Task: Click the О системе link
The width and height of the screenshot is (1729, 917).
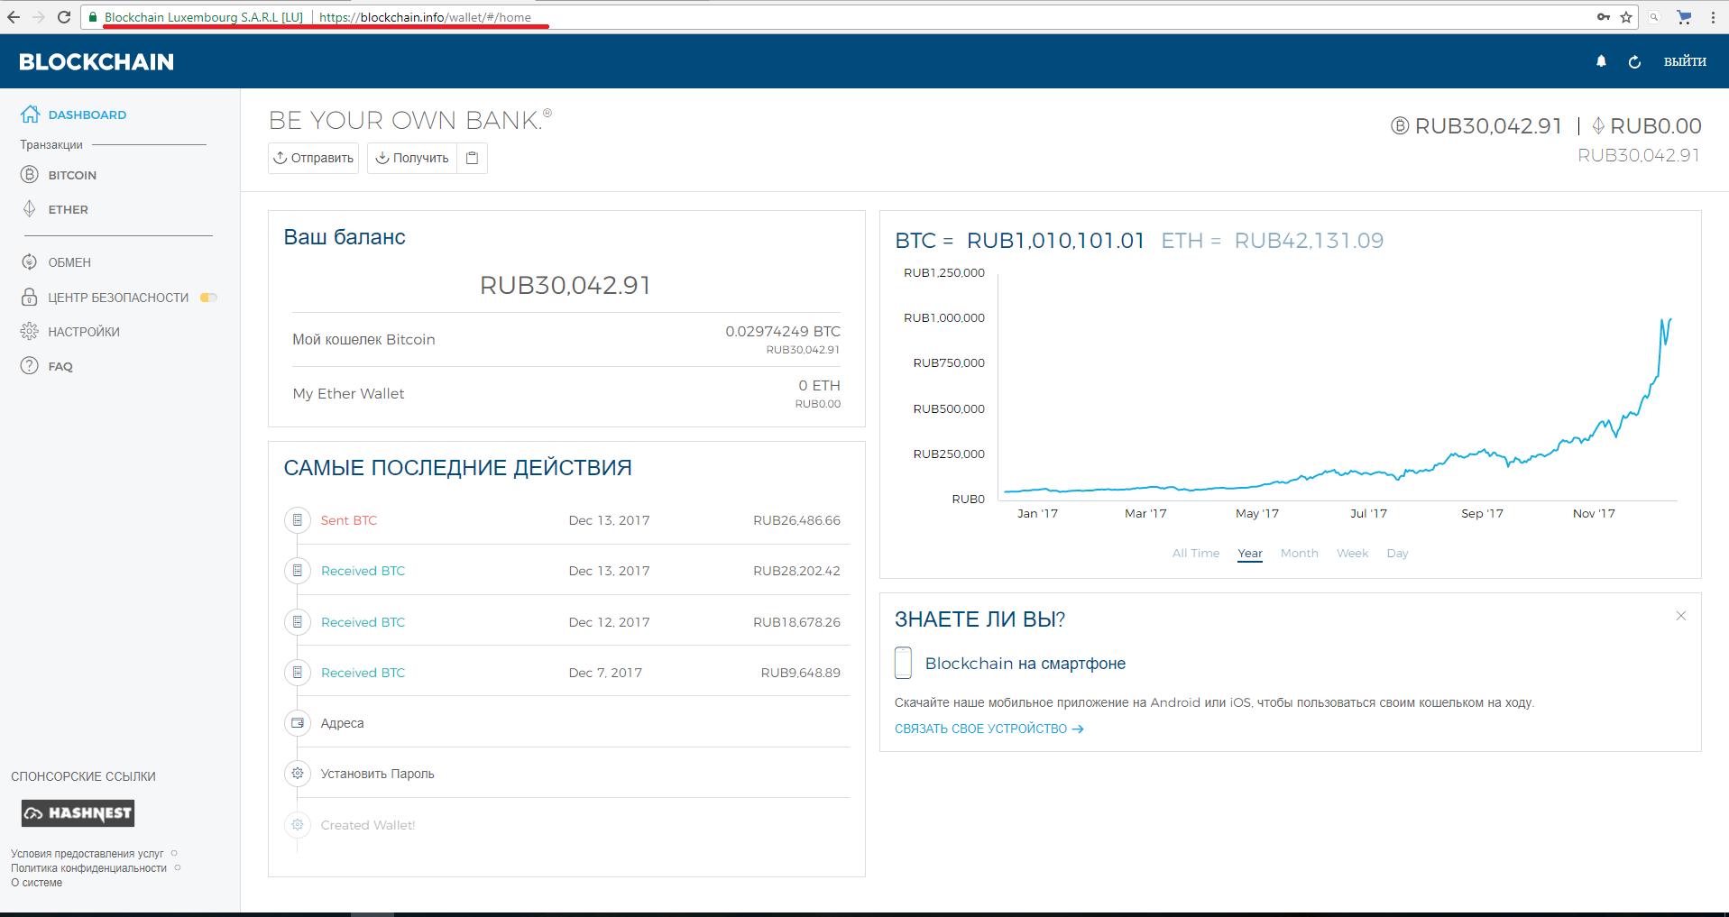Action: point(36,883)
